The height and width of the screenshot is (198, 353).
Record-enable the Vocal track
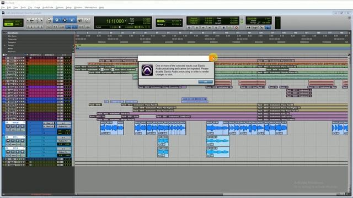[x=8, y=127]
